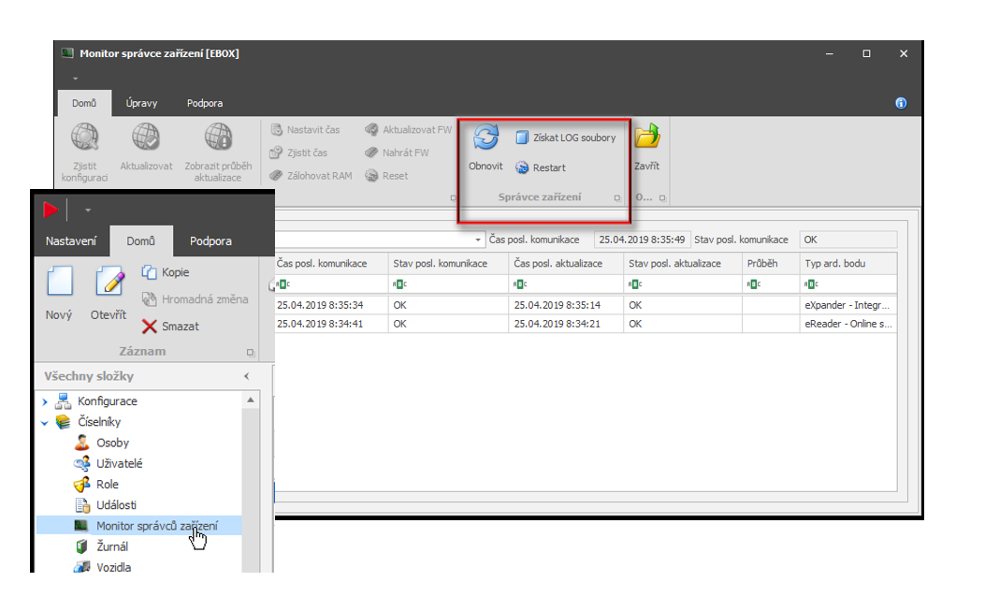Click the blue info help icon

tap(901, 103)
